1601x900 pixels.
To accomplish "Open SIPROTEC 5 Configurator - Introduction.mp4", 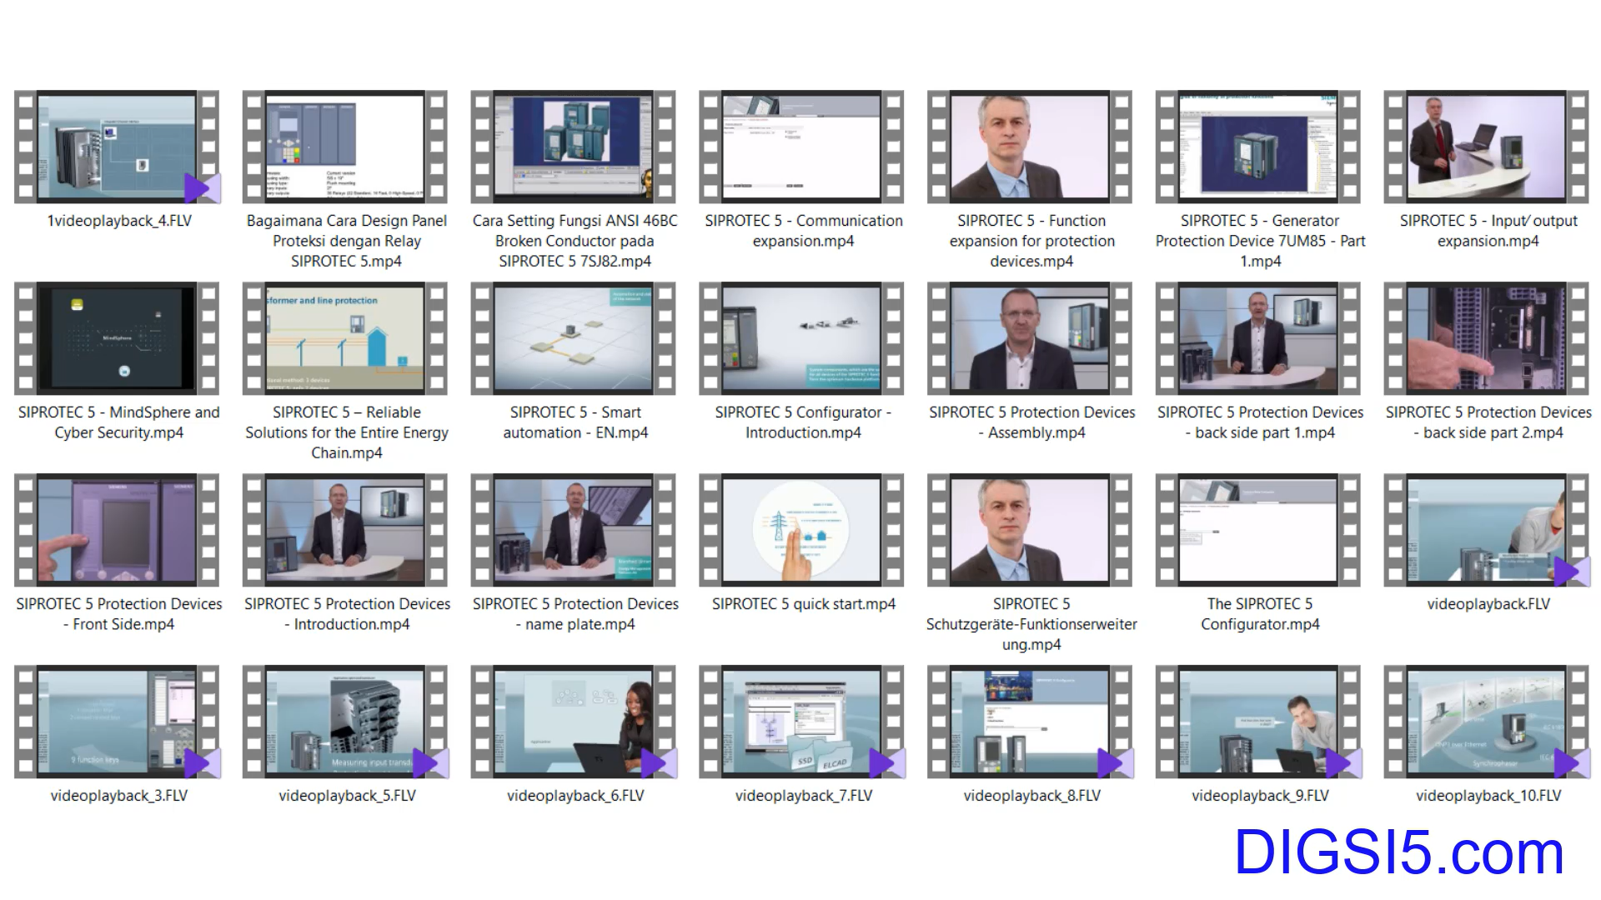I will point(801,339).
